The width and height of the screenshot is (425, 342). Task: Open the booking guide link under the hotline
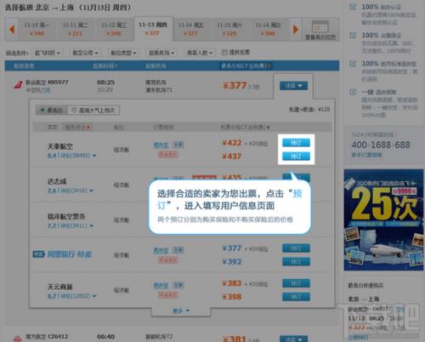tap(366, 155)
